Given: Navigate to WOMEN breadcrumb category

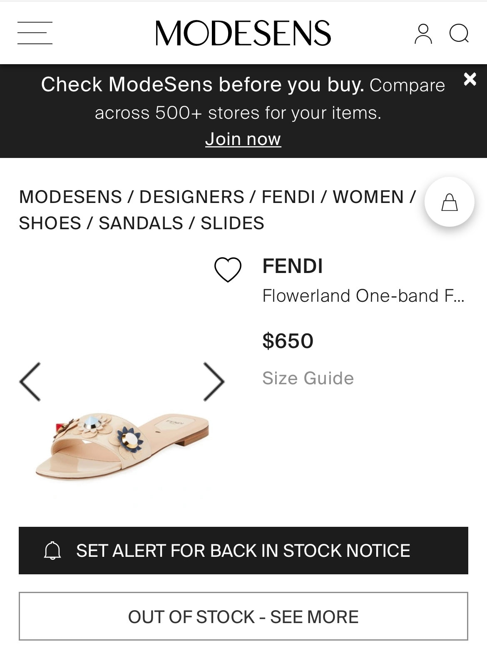Looking at the screenshot, I should [368, 197].
